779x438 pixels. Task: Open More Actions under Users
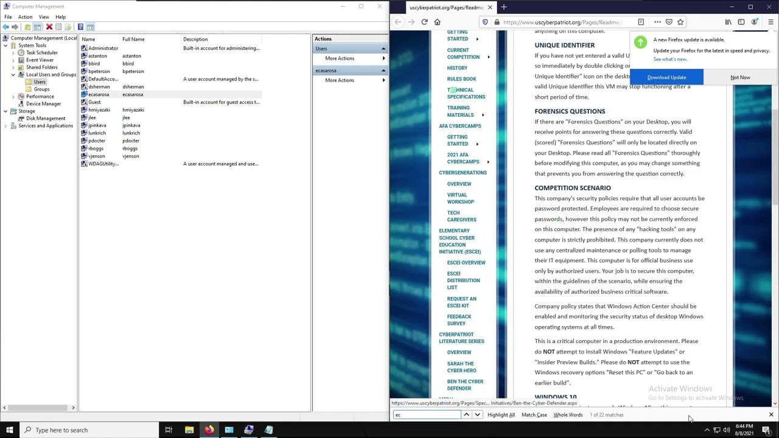pyautogui.click(x=350, y=58)
